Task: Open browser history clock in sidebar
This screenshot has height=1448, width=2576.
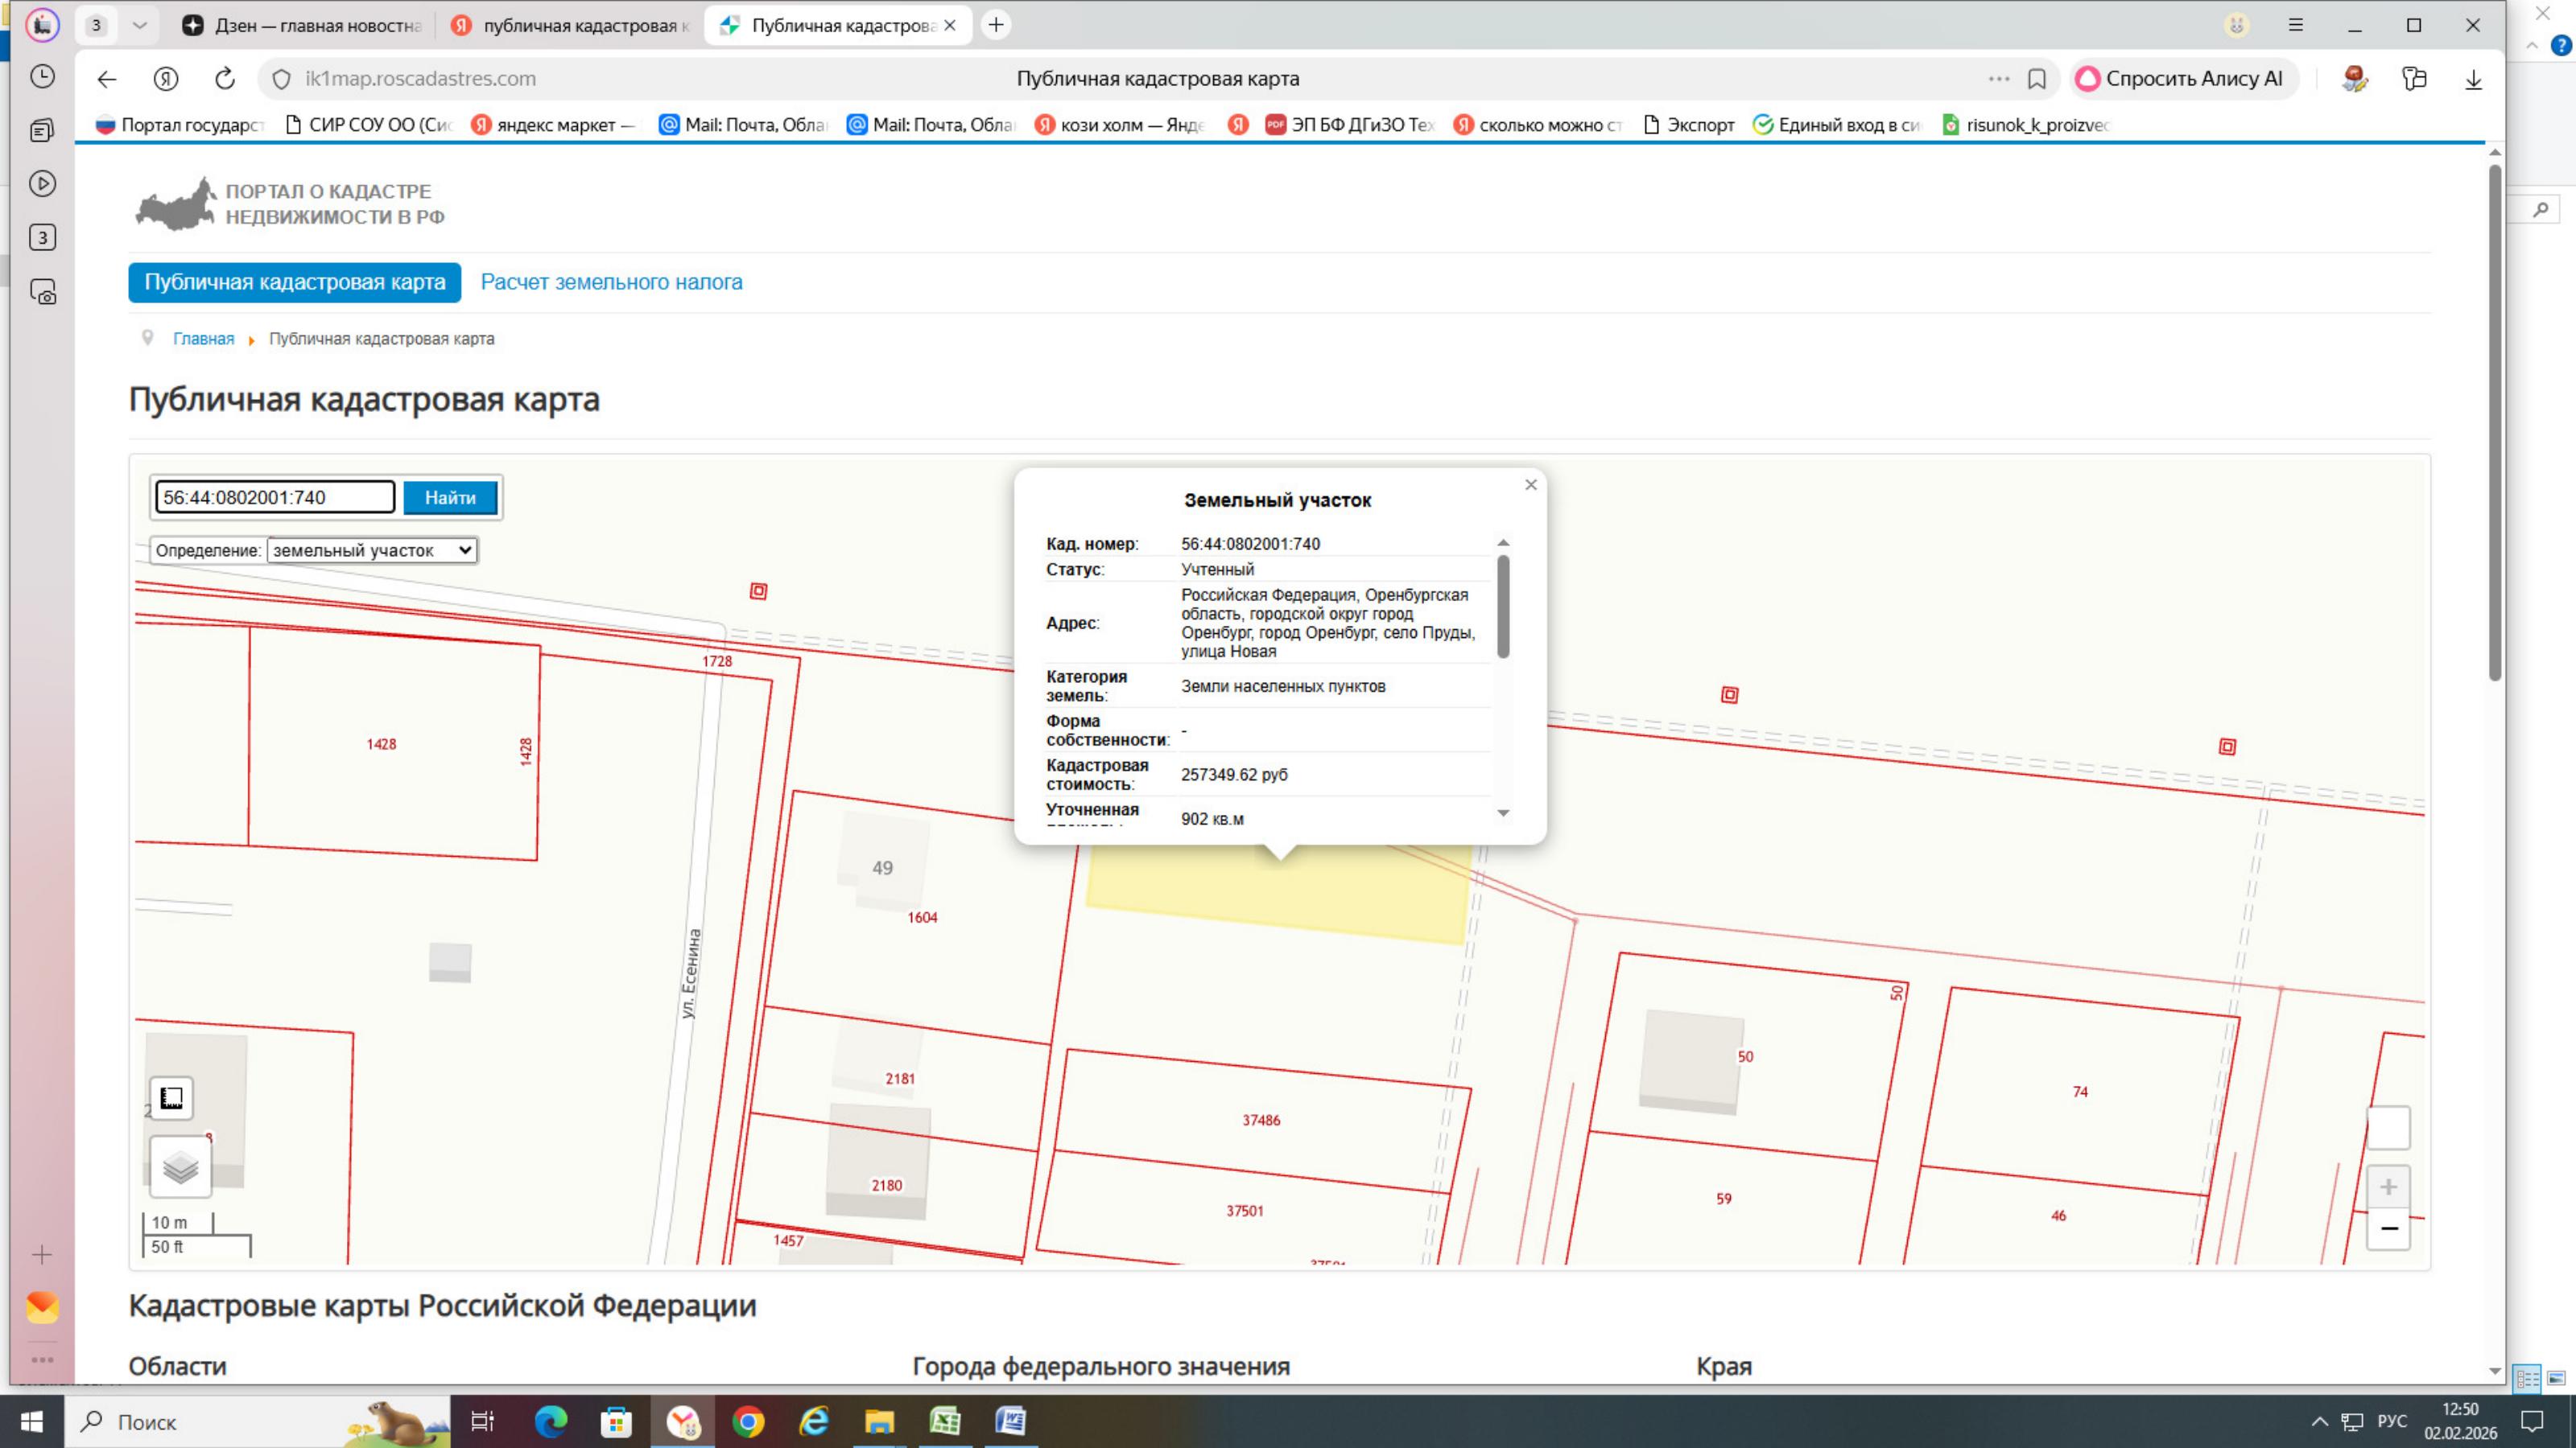Action: coord(42,76)
